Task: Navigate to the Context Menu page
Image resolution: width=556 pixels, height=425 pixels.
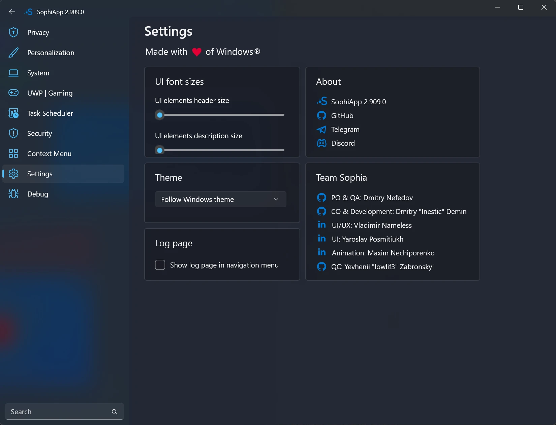Action: 63,153
